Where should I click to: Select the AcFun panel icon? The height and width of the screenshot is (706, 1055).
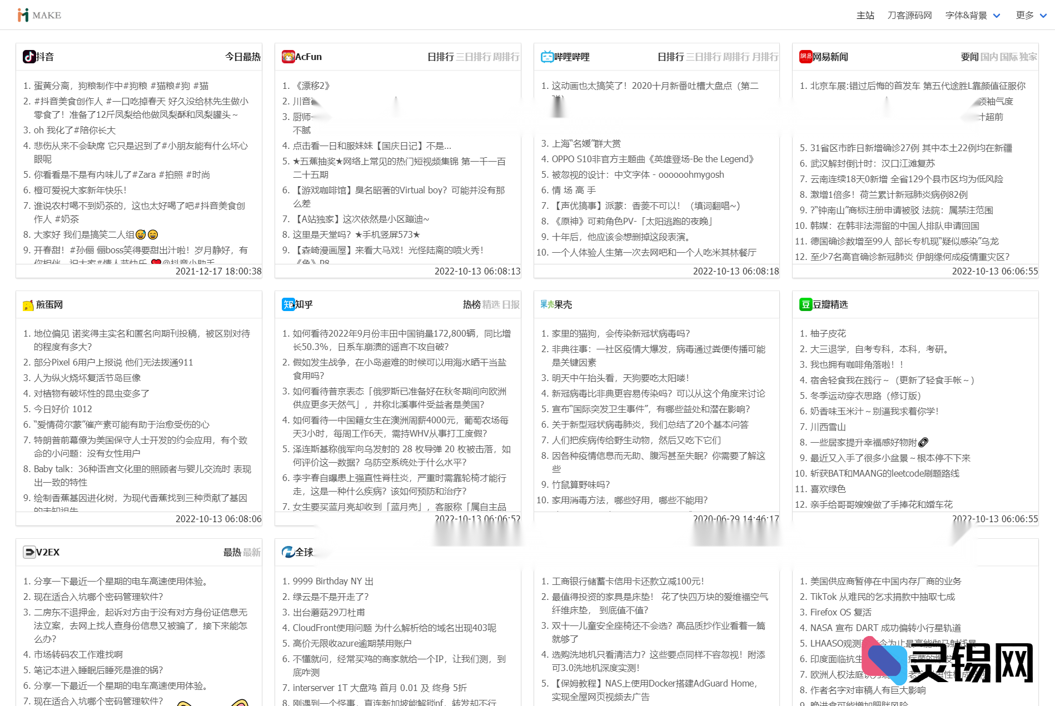pos(288,56)
